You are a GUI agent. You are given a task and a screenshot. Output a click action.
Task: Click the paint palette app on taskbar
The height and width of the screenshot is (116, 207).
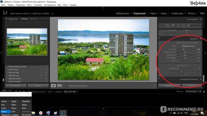click(55, 113)
